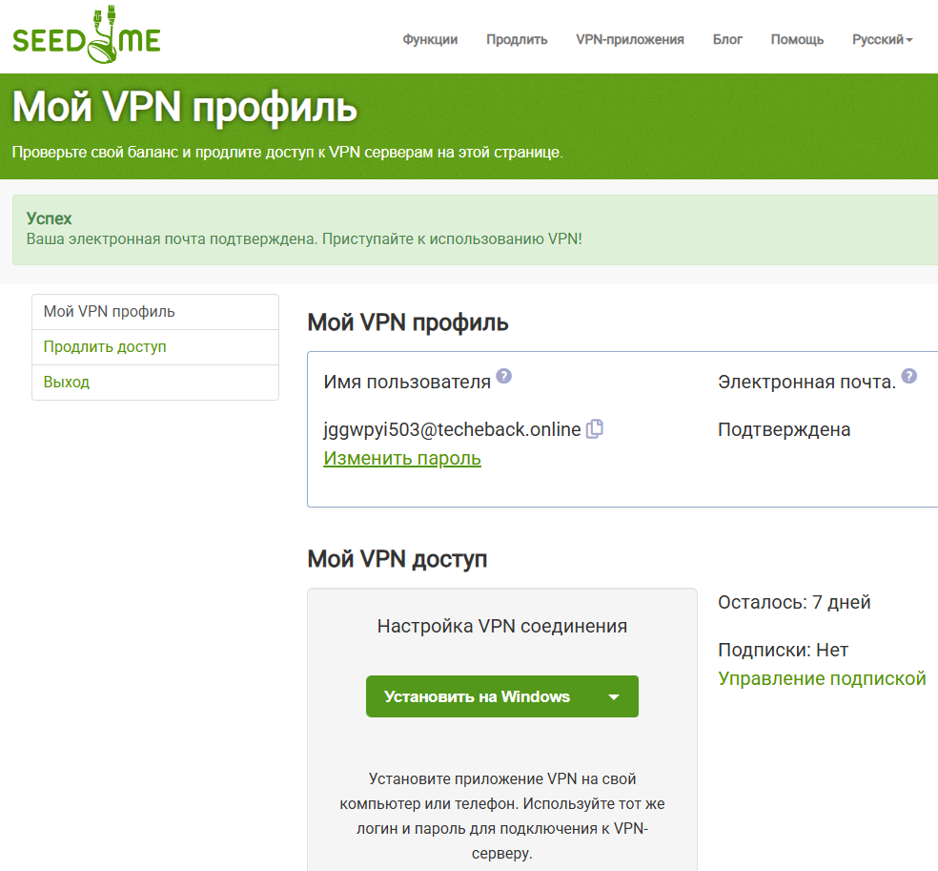Expand the arrow on the Установить на Windows button

(613, 696)
